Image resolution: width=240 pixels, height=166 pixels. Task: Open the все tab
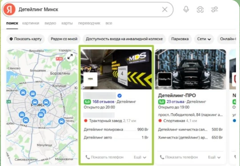pos(109,23)
